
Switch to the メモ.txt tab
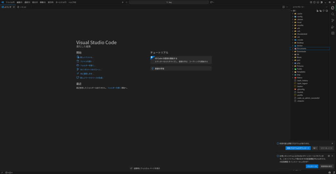tap(23, 7)
